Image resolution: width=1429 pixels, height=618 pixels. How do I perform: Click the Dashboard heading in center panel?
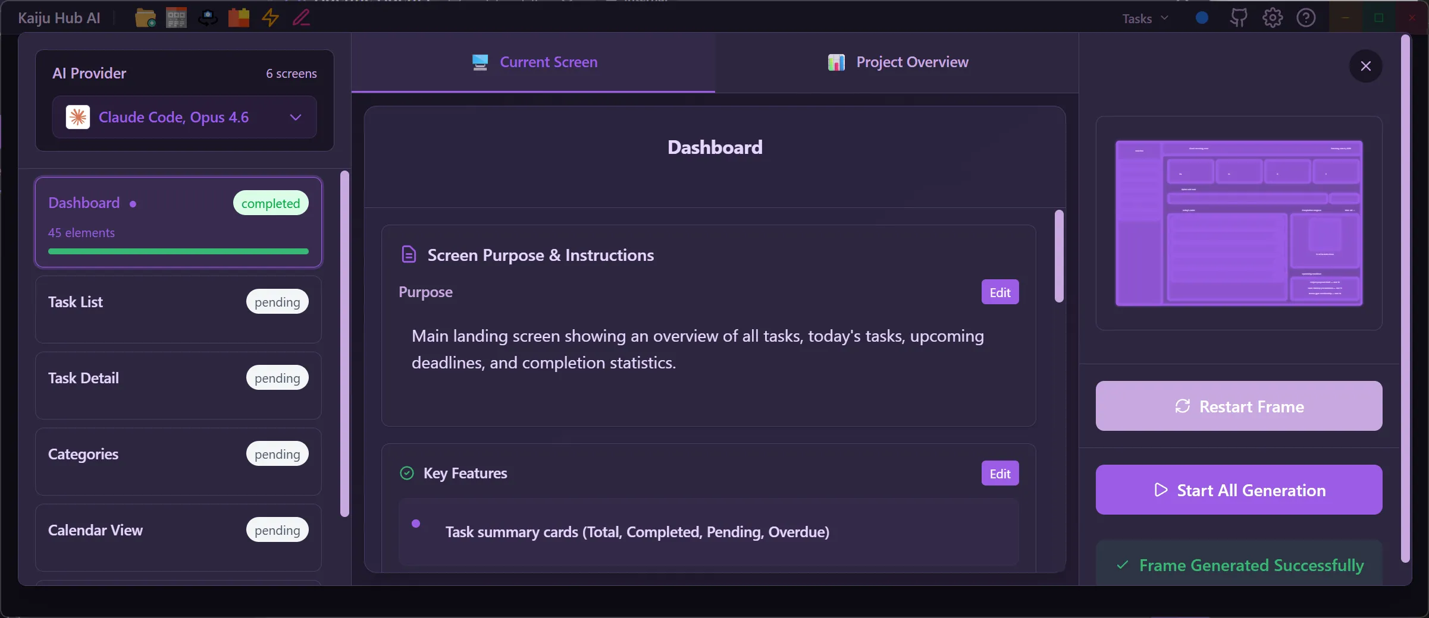(x=714, y=147)
